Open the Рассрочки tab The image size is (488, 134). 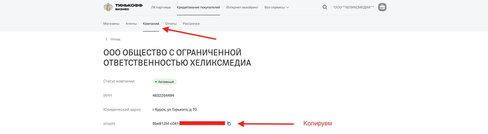pos(191,24)
